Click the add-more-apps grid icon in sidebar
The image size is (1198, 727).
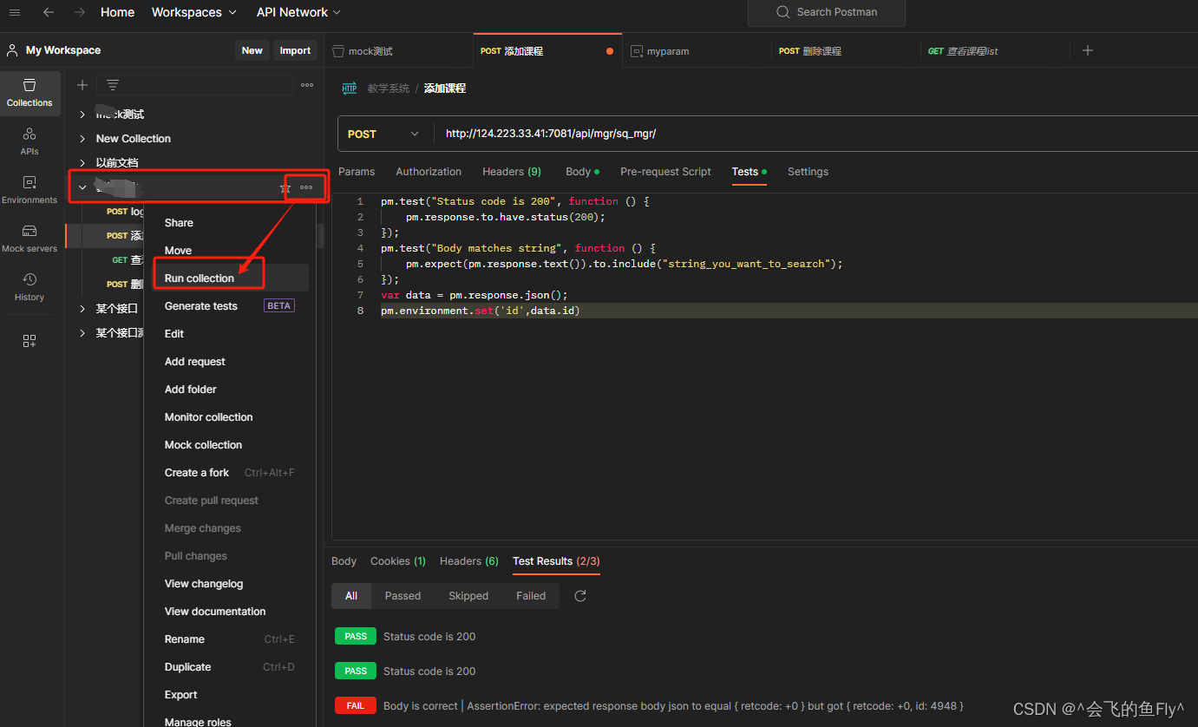(x=29, y=341)
